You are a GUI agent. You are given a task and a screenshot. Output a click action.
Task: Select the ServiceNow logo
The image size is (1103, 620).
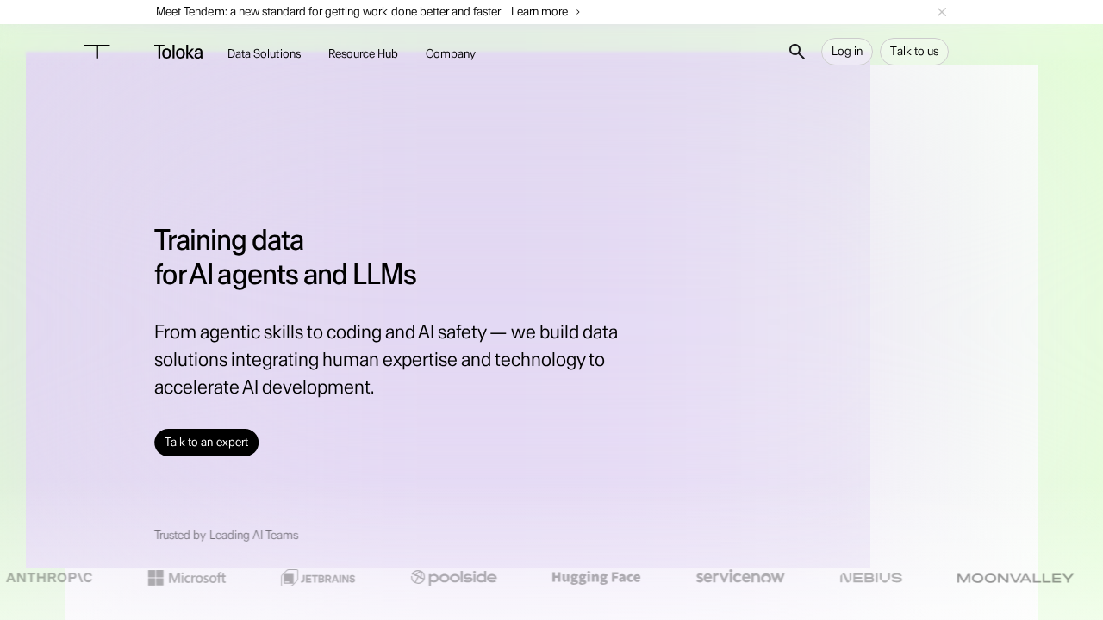click(740, 577)
